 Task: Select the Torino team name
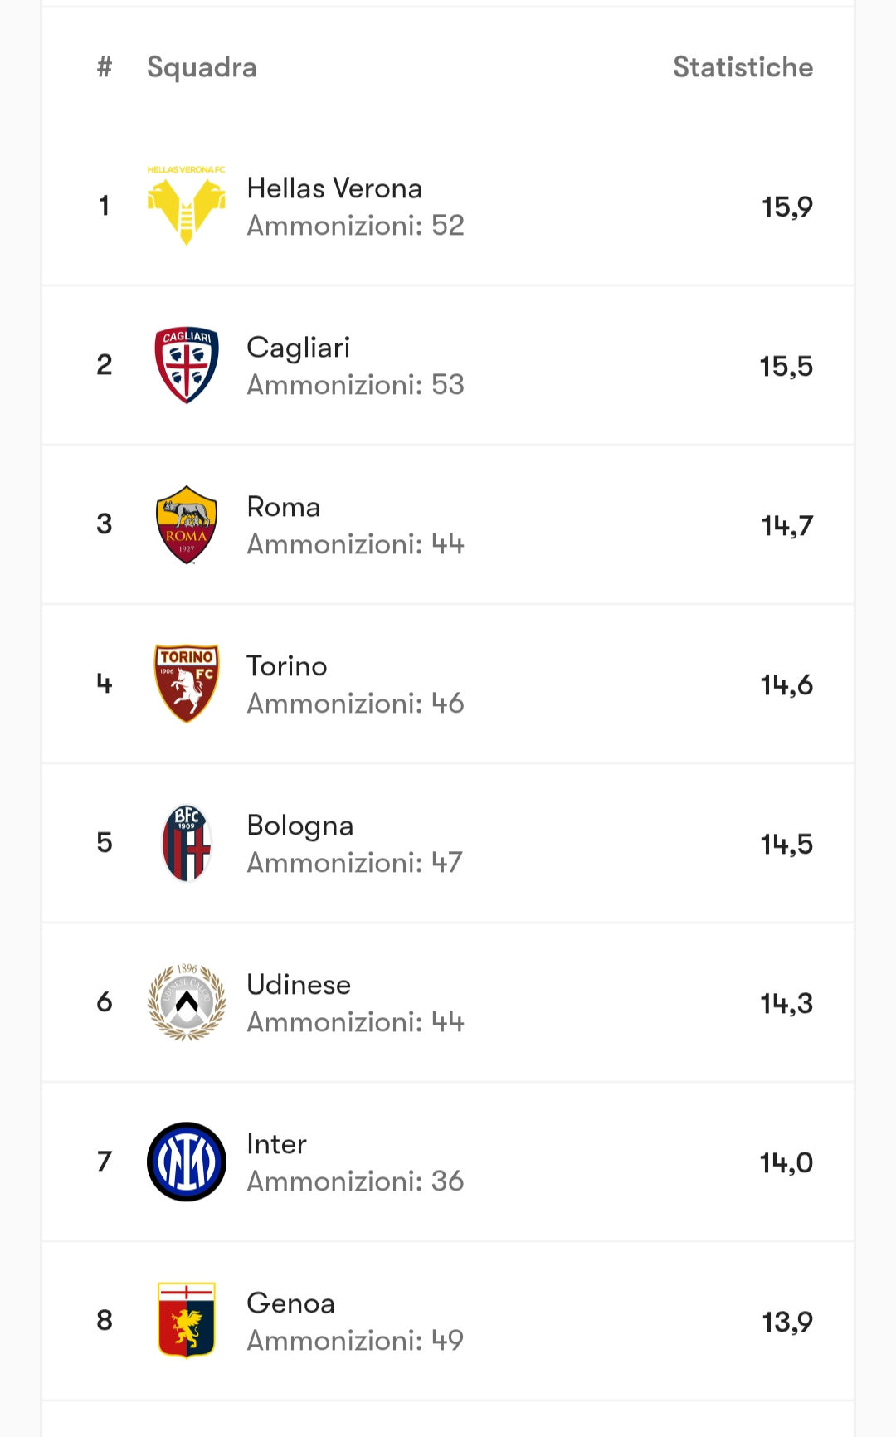point(287,666)
